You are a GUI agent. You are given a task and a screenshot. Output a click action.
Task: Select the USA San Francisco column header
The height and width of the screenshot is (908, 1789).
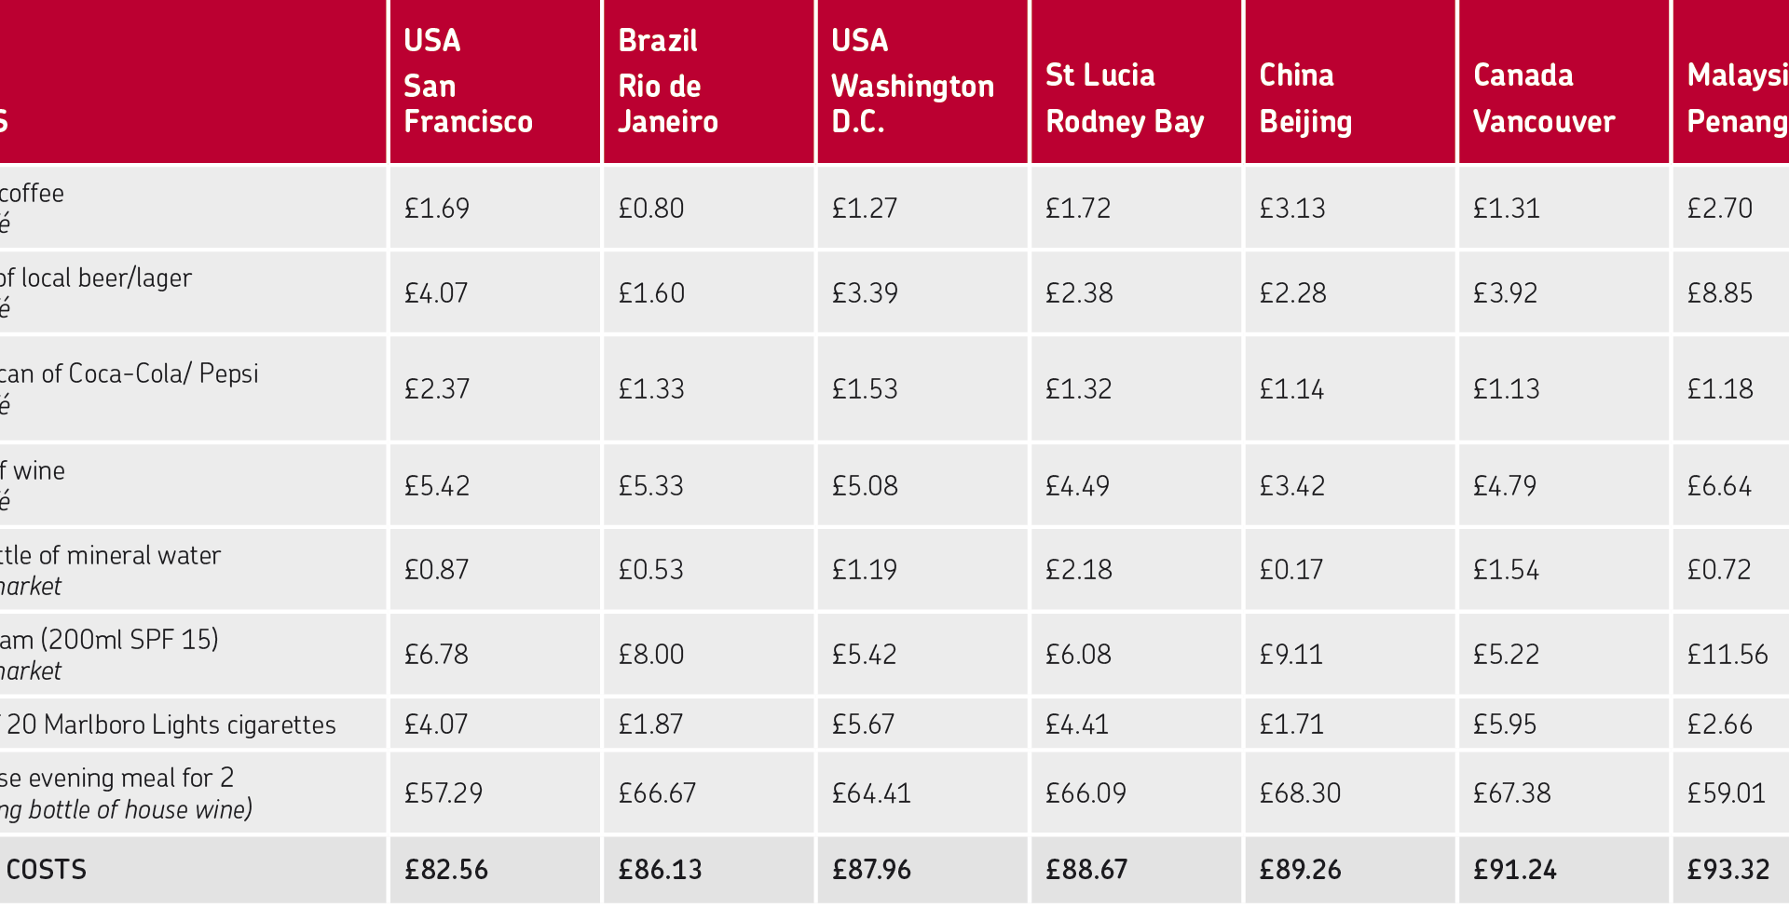pyautogui.click(x=495, y=81)
